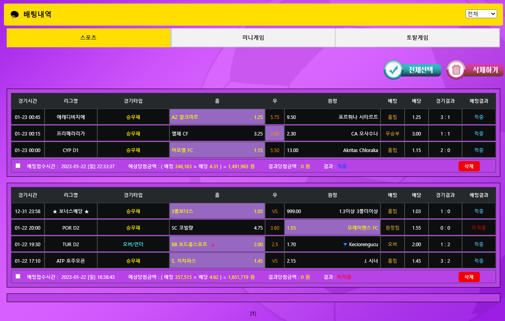Tick the checkbox for the 22:33:37 bet
505x321 pixels.
tap(18, 166)
